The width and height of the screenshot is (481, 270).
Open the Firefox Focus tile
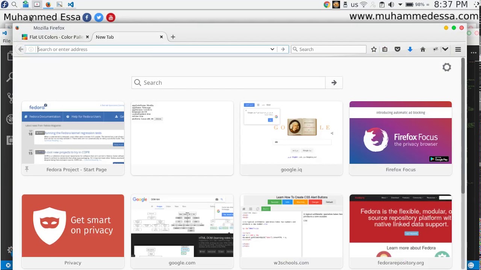pyautogui.click(x=401, y=138)
